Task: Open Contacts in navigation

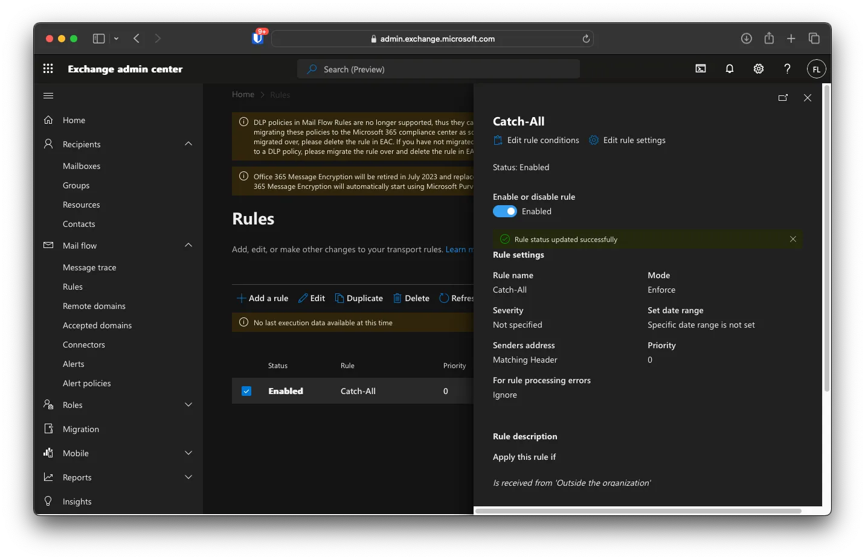Action: 79,224
